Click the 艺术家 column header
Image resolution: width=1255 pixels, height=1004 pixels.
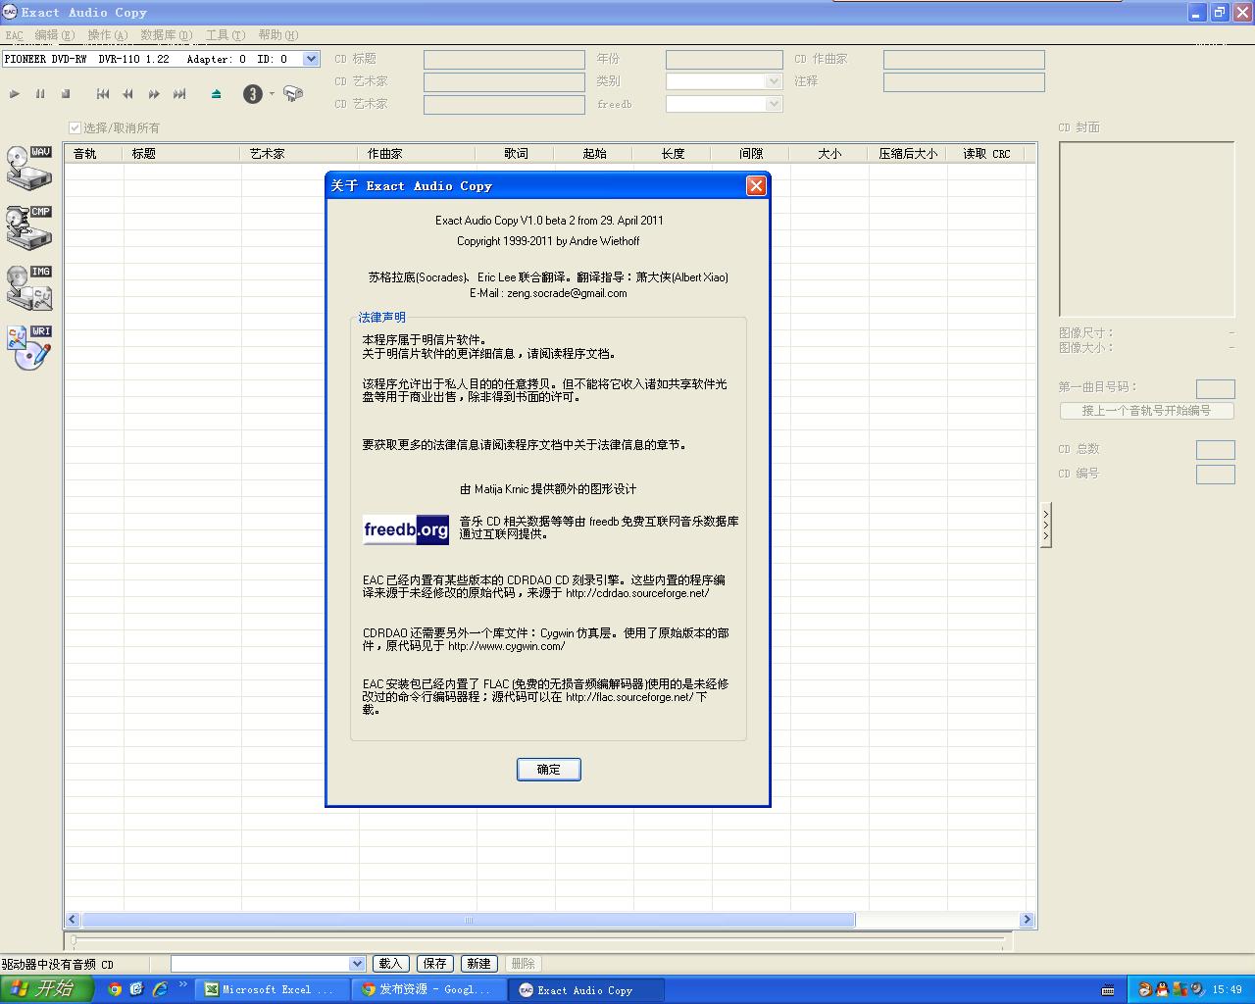[x=300, y=154]
